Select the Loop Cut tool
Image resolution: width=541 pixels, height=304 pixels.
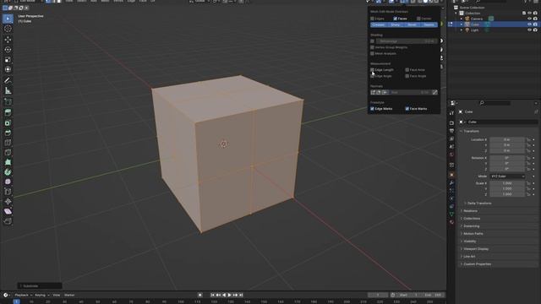(8, 143)
